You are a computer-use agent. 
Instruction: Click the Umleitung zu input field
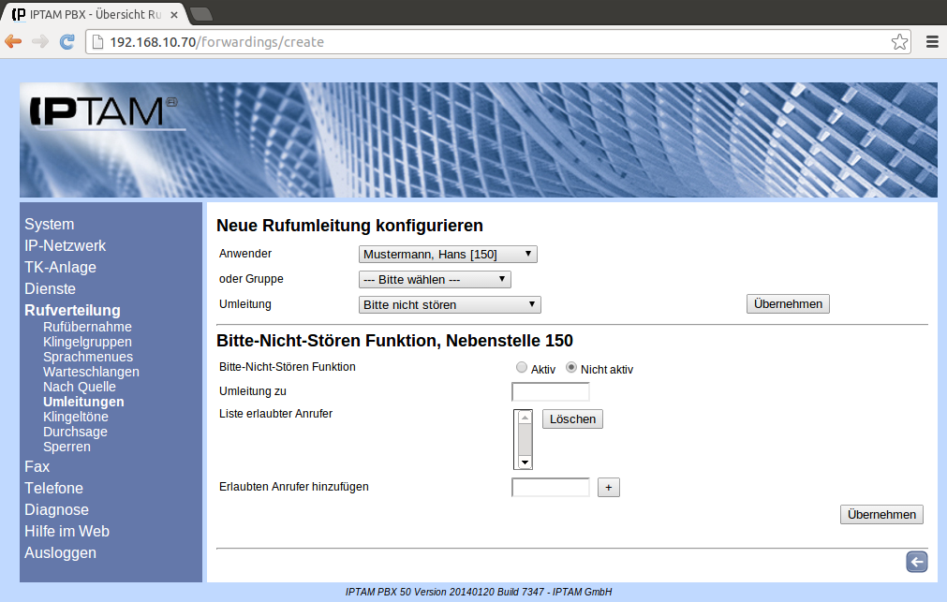point(551,391)
